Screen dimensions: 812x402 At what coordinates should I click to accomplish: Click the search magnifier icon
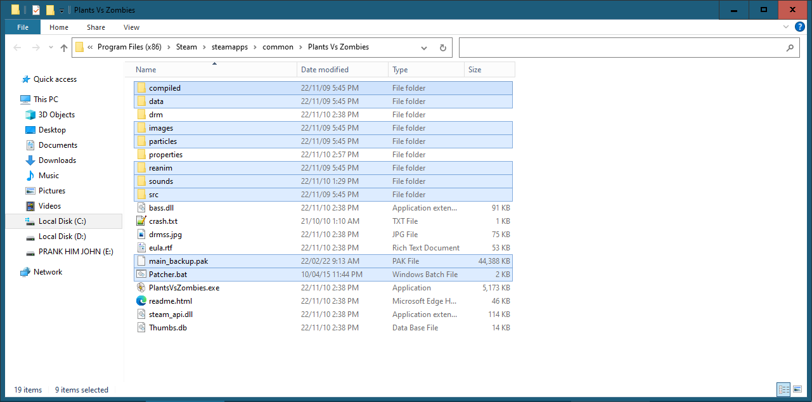coord(790,48)
